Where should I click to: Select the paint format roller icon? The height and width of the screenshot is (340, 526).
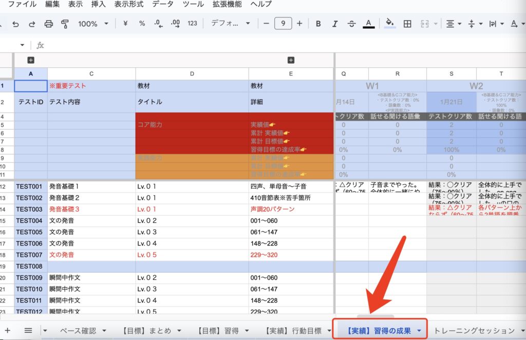coord(65,24)
